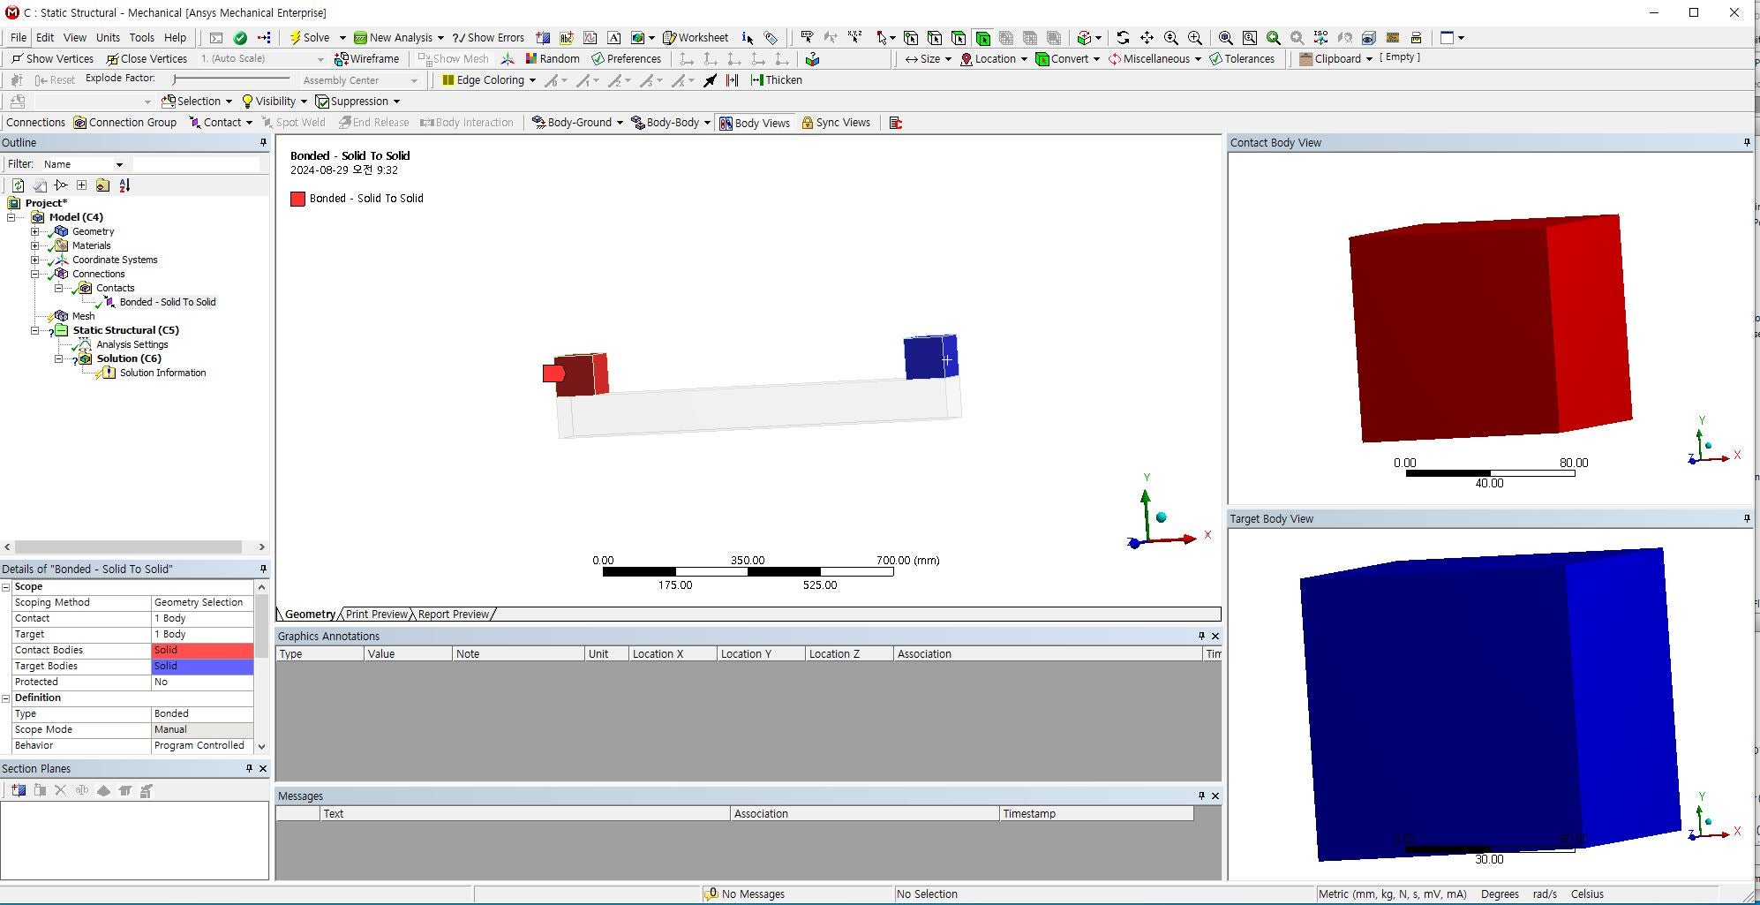Toggle Wireframe display mode
Image resolution: width=1760 pixels, height=905 pixels.
366,59
